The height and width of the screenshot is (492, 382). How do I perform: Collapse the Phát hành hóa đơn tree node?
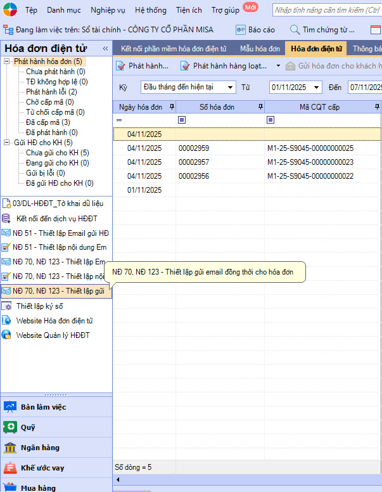(7, 61)
